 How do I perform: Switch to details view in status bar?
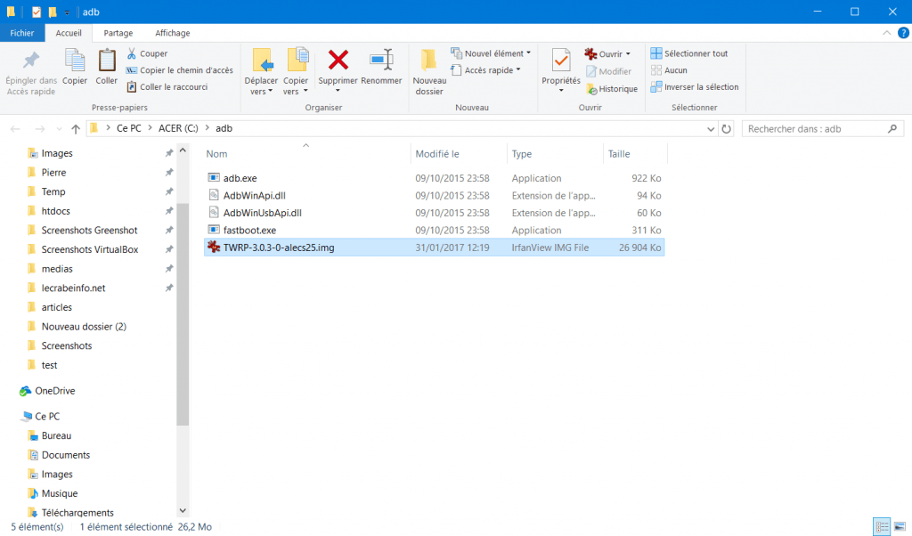883,527
